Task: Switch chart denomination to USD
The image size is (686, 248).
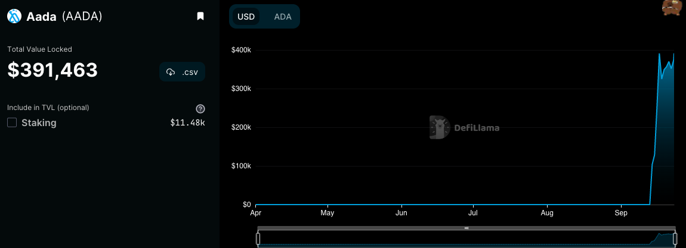Action: (x=246, y=17)
